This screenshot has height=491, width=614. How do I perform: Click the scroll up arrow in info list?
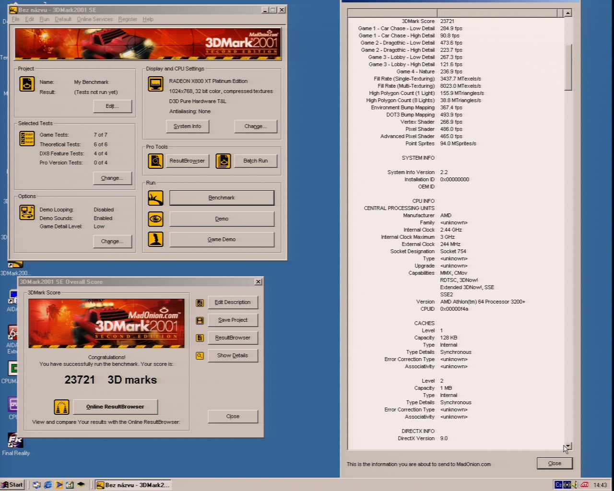tap(568, 13)
